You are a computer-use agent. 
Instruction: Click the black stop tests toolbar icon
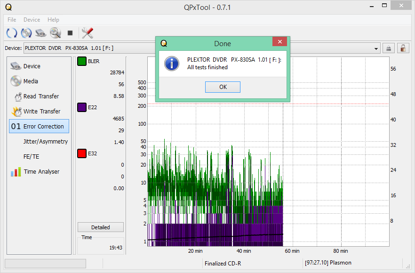(x=70, y=33)
